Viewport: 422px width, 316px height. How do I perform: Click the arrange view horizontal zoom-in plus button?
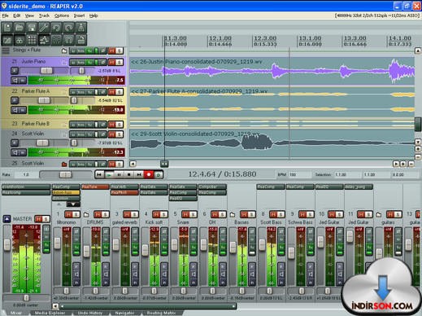click(x=403, y=164)
